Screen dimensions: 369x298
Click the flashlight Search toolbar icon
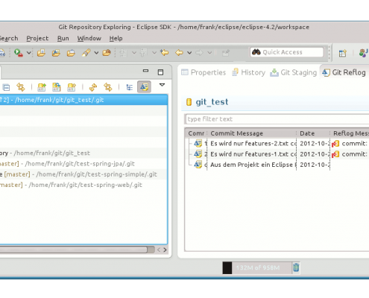(x=86, y=53)
